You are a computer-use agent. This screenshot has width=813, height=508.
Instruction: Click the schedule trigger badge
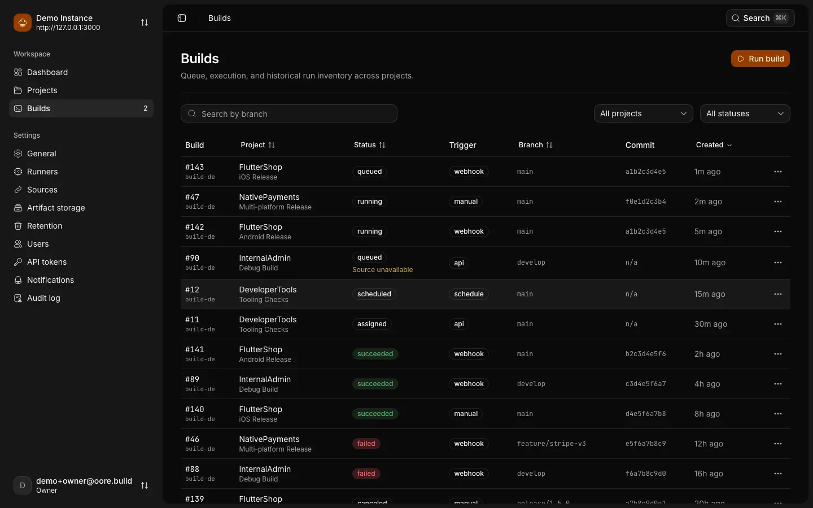(469, 294)
